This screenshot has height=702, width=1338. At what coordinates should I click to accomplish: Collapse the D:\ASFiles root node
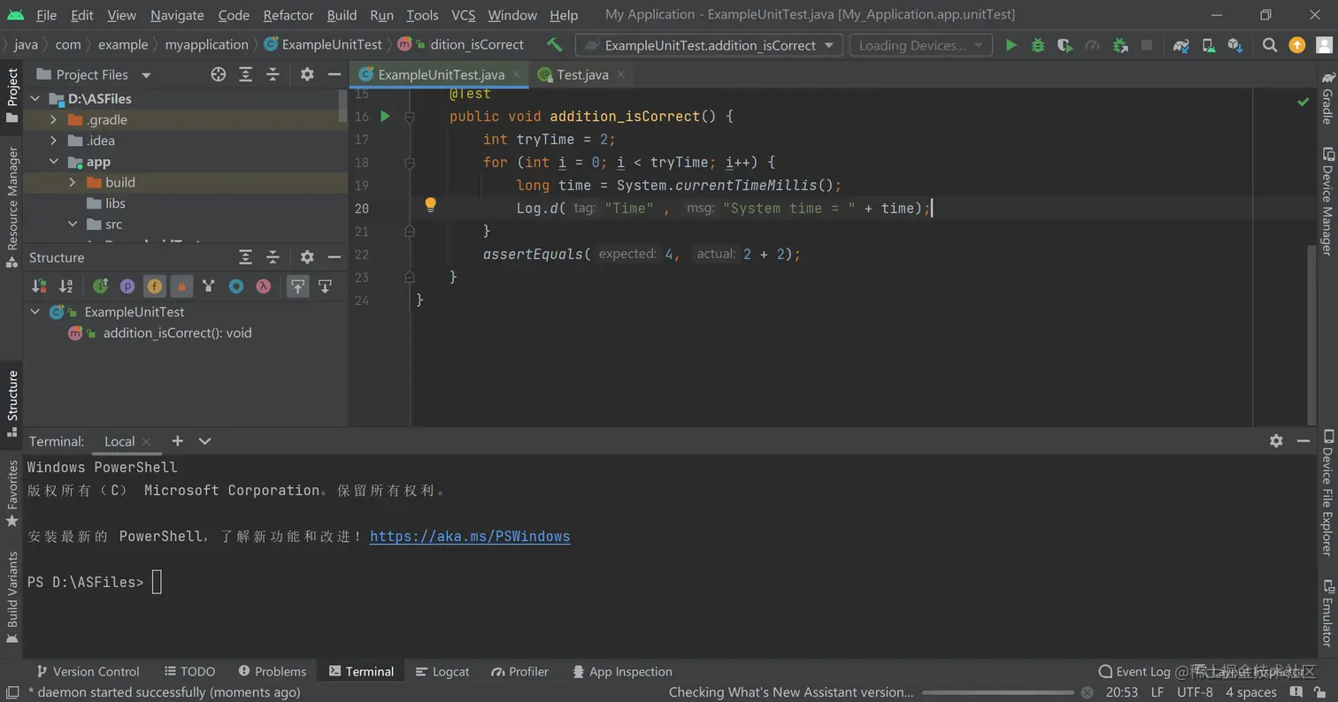point(35,99)
